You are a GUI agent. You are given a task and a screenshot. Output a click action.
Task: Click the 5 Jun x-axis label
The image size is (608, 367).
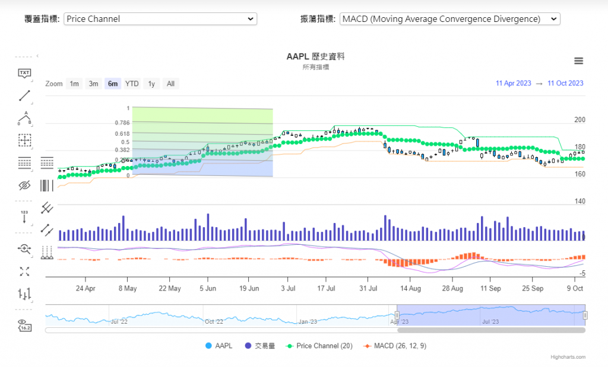point(208,288)
